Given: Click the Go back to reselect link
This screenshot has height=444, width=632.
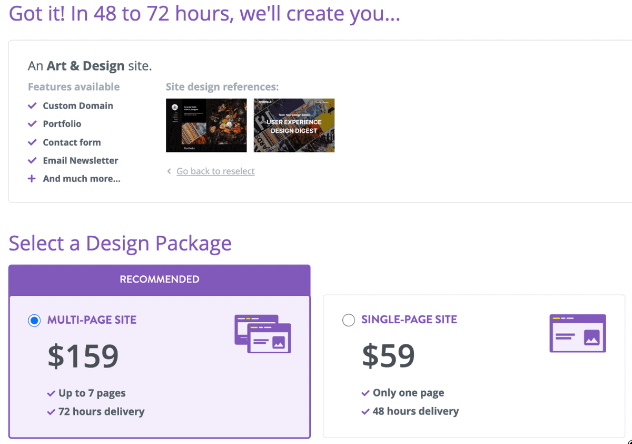Looking at the screenshot, I should click(215, 171).
